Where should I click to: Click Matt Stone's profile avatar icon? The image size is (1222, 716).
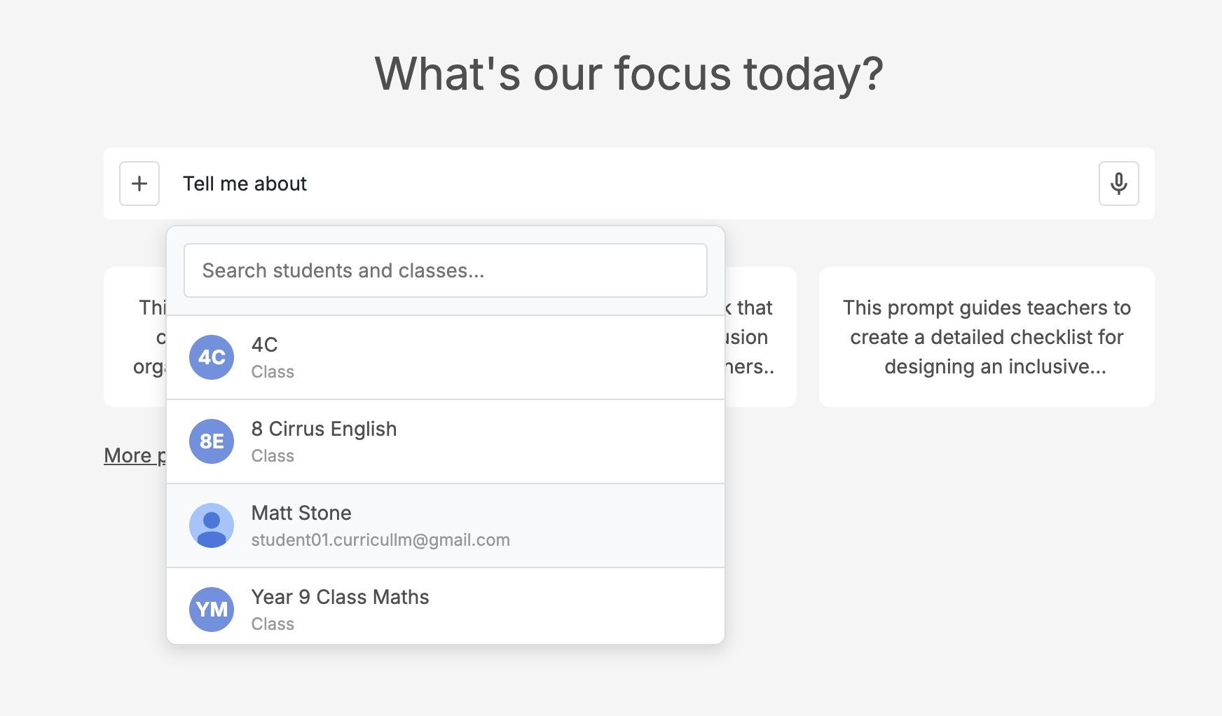[x=212, y=525]
